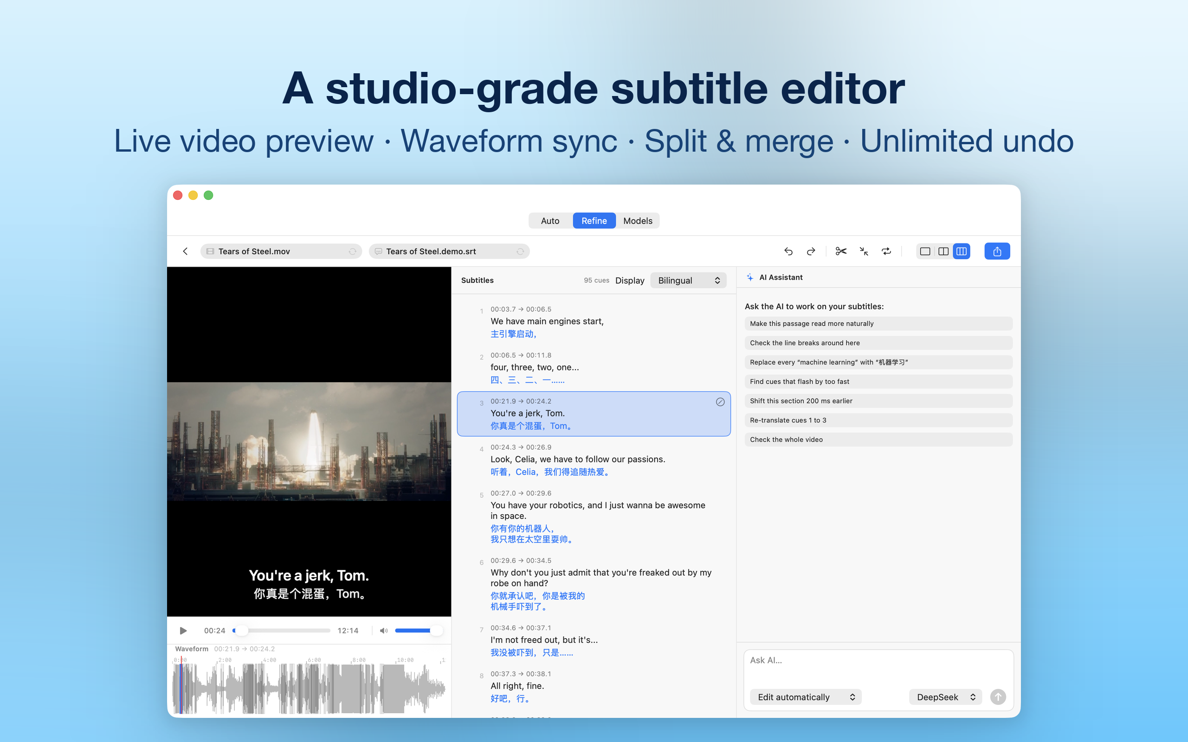1188x742 pixels.
Task: Click 'Shift this section 200 ms earlier'
Action: pos(878,401)
